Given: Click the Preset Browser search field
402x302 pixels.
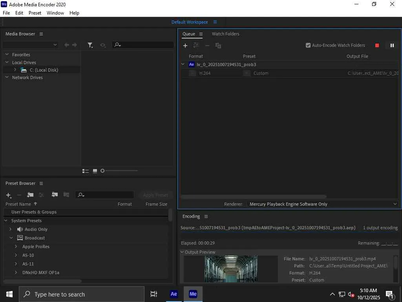Looking at the screenshot, I should point(104,195).
